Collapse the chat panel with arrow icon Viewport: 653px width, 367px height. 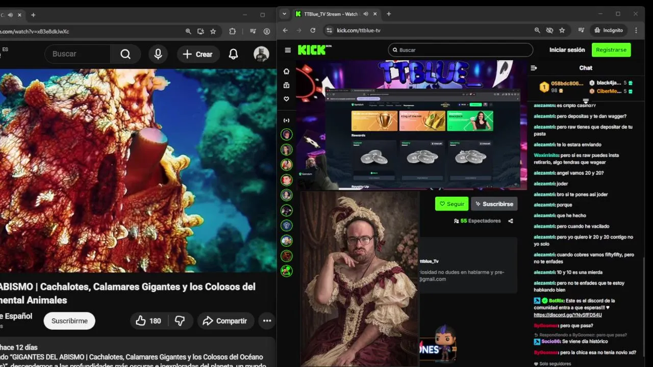tap(534, 68)
